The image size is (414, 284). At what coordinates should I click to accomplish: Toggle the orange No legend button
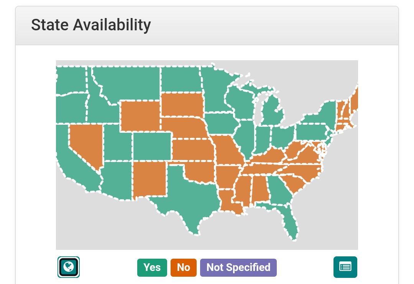[183, 267]
